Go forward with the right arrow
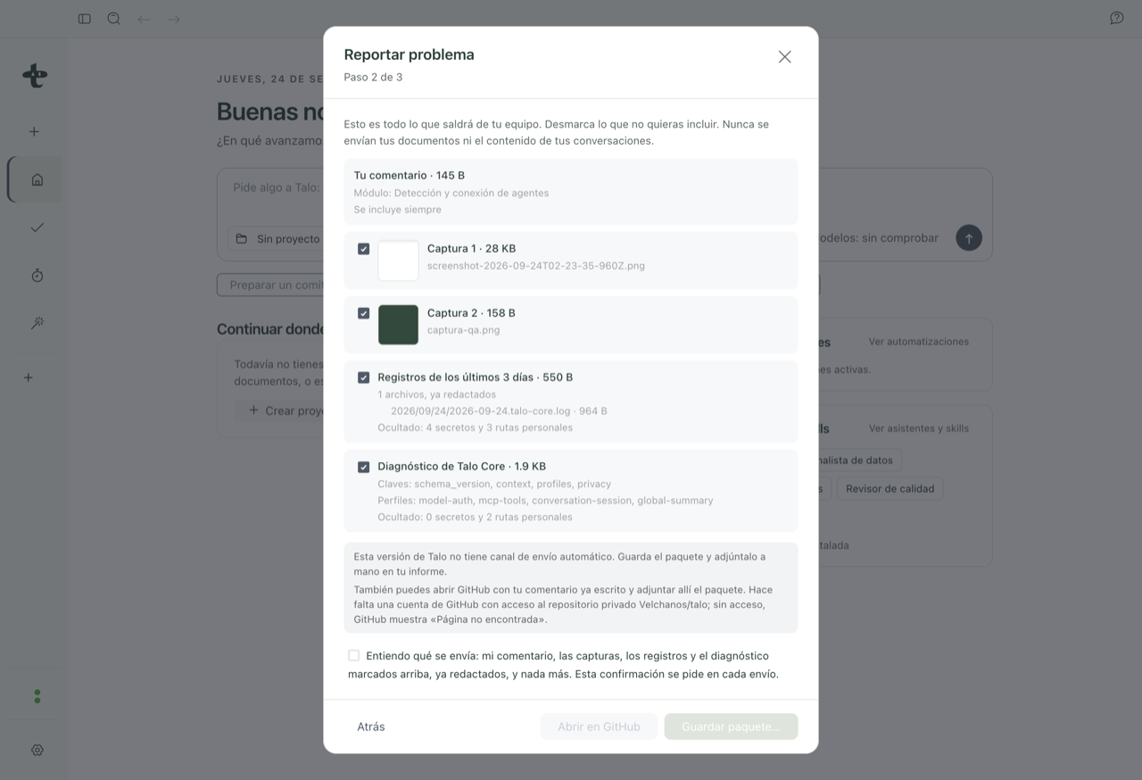 click(174, 19)
